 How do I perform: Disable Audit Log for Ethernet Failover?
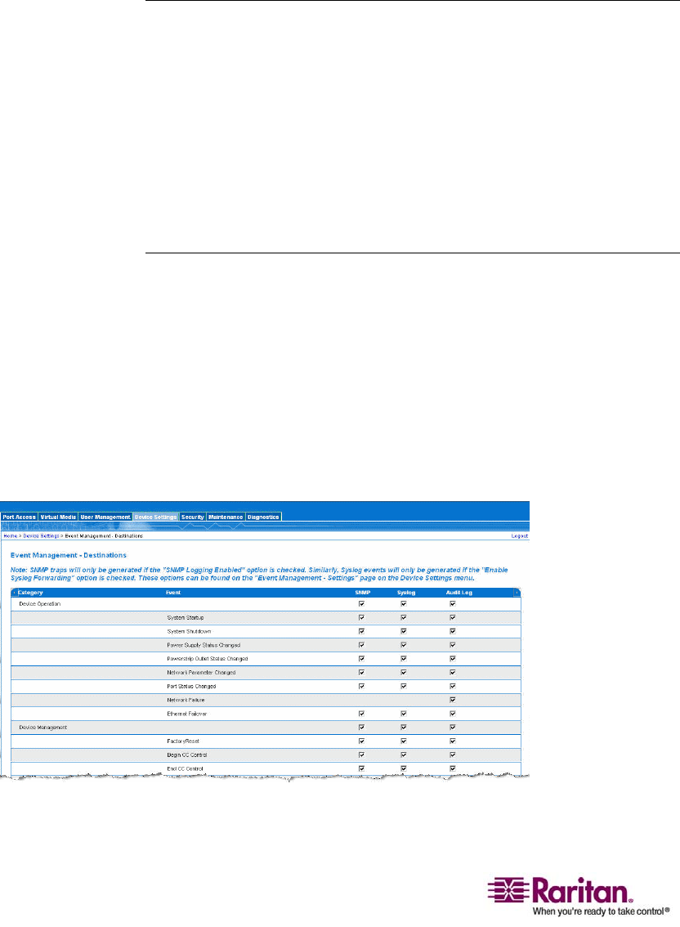click(x=452, y=714)
